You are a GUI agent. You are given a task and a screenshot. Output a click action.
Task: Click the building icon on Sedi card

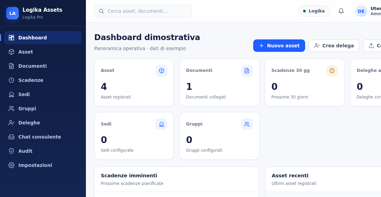(161, 124)
